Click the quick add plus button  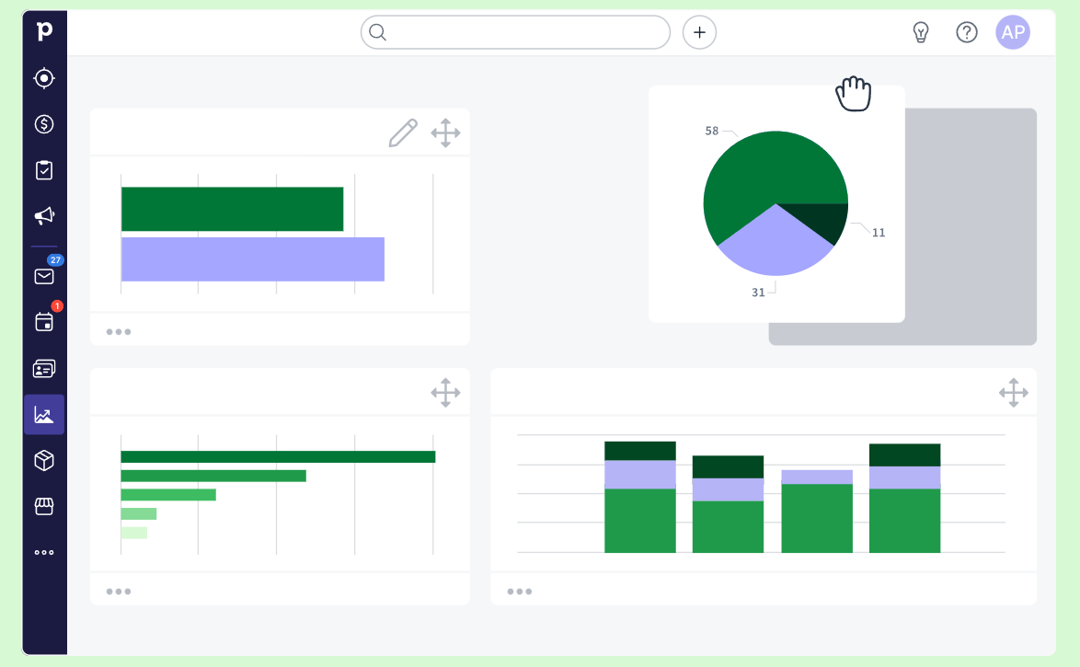699,32
